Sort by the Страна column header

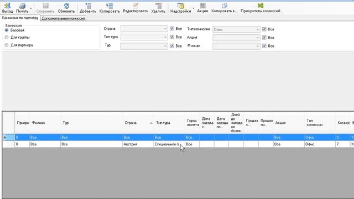point(138,123)
